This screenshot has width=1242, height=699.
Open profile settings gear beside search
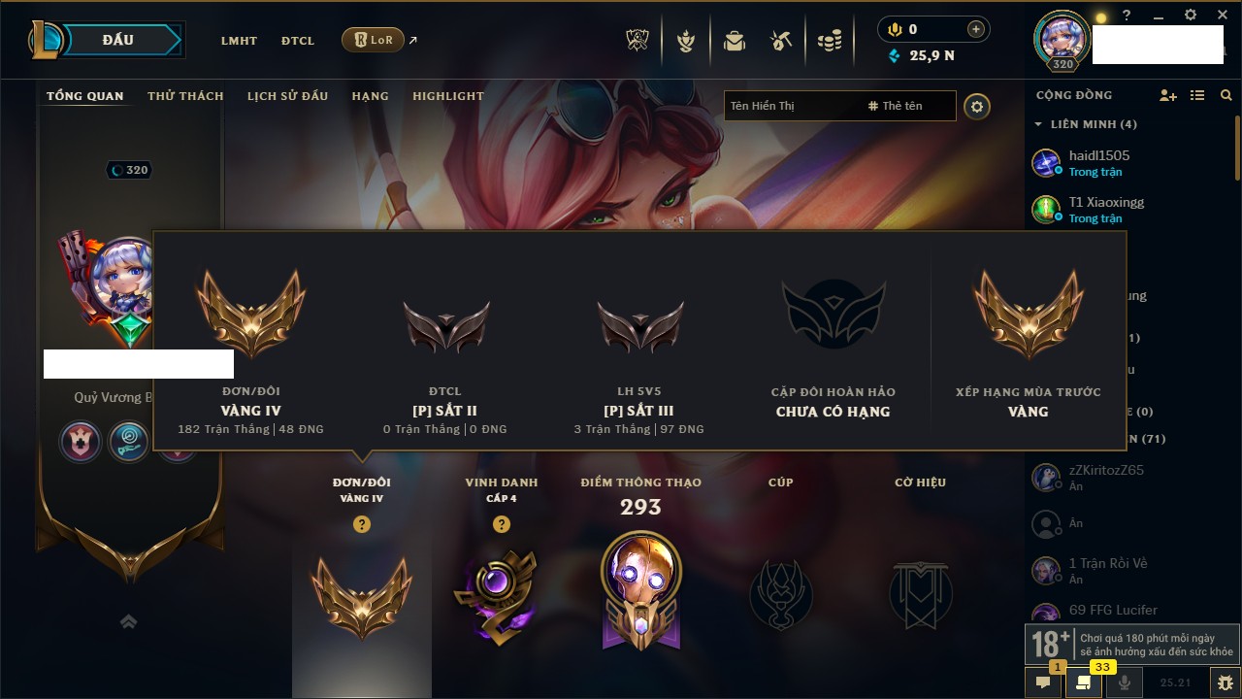977,106
